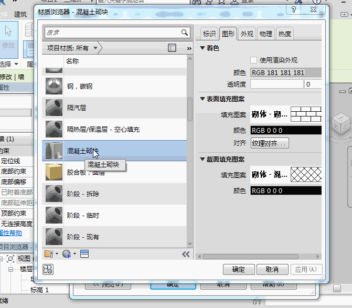Click the shading color RGB 181 181 181 swatch

pos(286,73)
